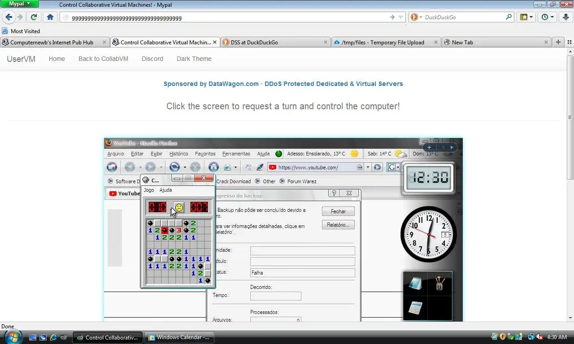Open Firefox Histórico menu in VM
The image size is (574, 344).
pyautogui.click(x=179, y=154)
